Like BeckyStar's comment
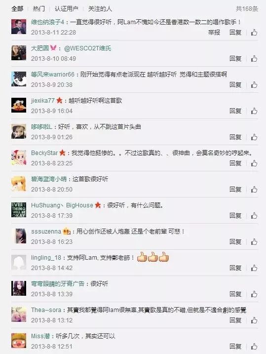Viewport: 266px width, 354px height. [x=254, y=163]
